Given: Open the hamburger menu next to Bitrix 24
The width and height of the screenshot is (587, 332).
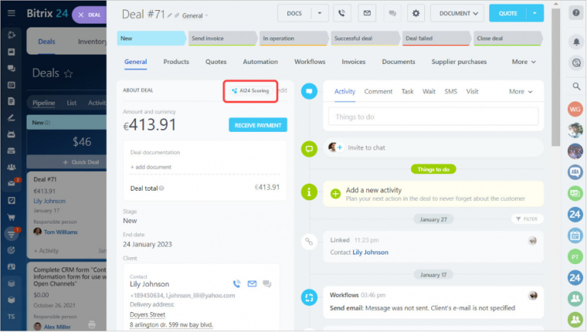Looking at the screenshot, I should tap(11, 13).
